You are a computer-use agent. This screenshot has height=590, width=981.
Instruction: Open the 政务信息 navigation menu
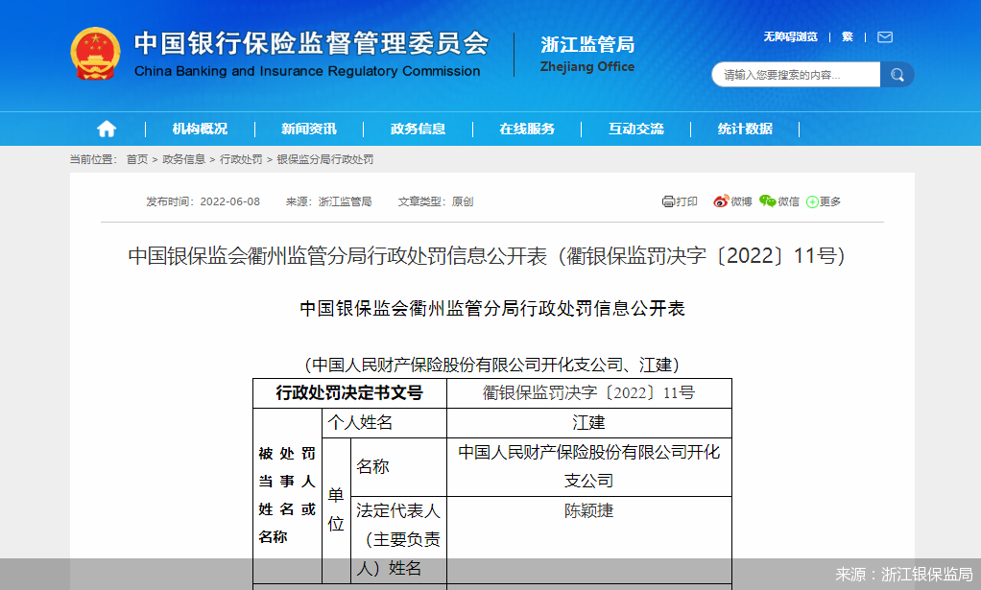pos(419,128)
